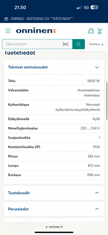Tap the onninen.fi address bar
Image resolution: width=108 pixels, height=235 pixels.
click(x=54, y=227)
